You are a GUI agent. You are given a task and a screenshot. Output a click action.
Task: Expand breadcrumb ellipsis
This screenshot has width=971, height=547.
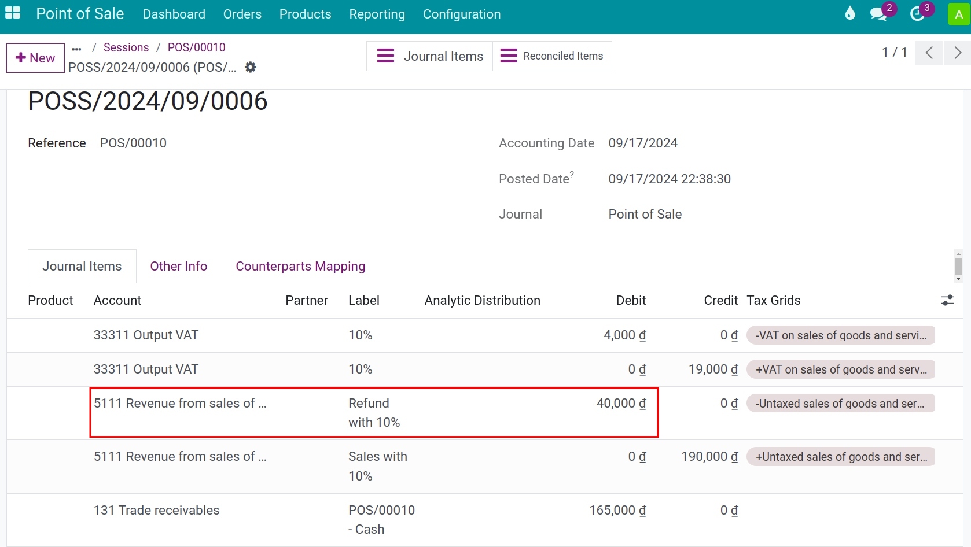[x=76, y=49]
